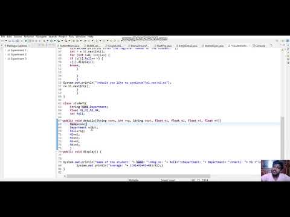Open the Navigate menu
This screenshot has width=290, height=217.
41,37
